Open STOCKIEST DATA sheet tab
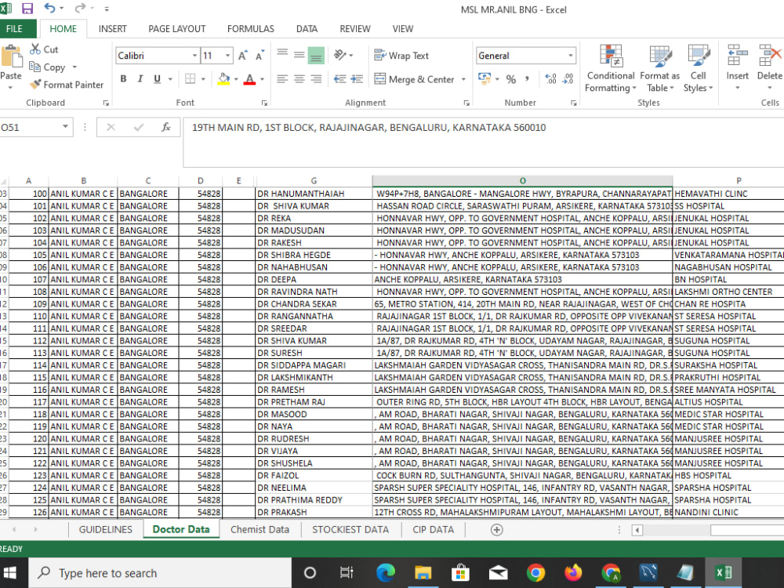 (350, 529)
